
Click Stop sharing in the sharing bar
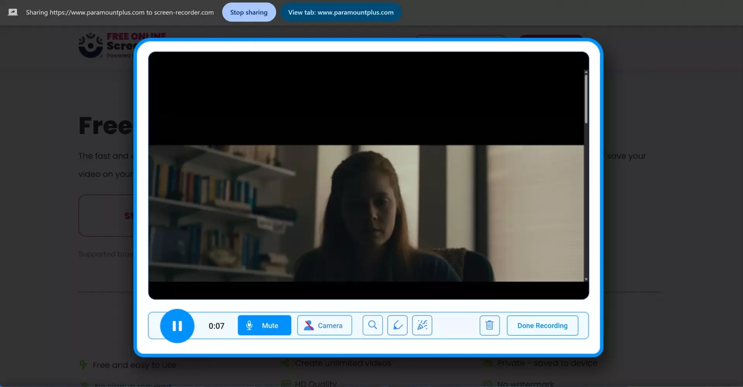tap(249, 12)
